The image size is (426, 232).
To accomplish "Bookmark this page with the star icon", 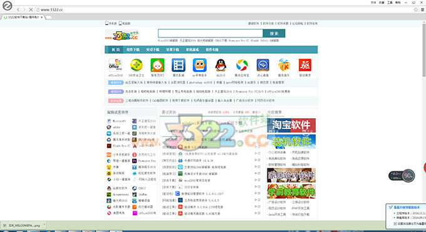I will point(416,9).
